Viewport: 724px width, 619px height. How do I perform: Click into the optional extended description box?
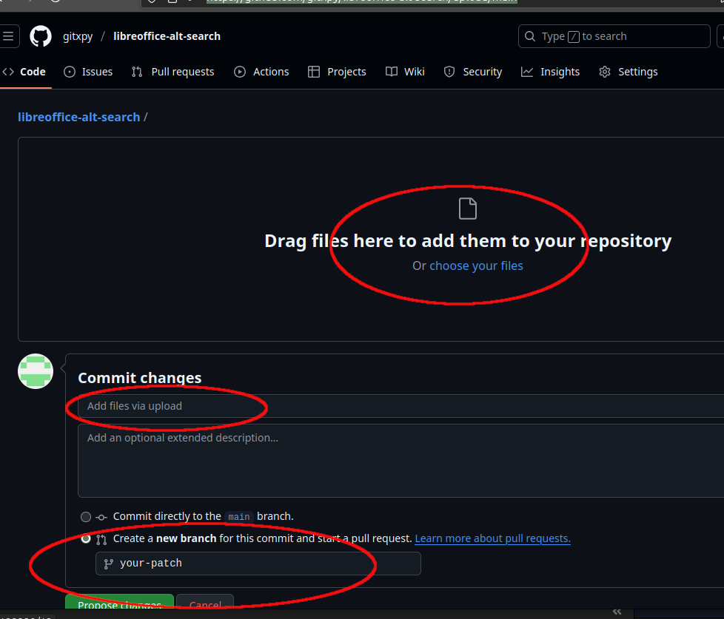[400, 461]
